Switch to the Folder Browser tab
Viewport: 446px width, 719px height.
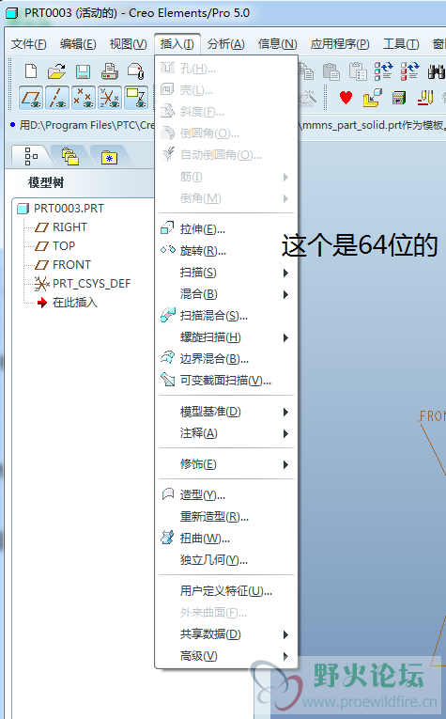[x=70, y=156]
